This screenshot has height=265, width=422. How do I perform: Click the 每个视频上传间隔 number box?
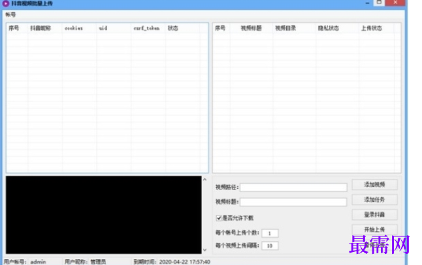point(270,245)
